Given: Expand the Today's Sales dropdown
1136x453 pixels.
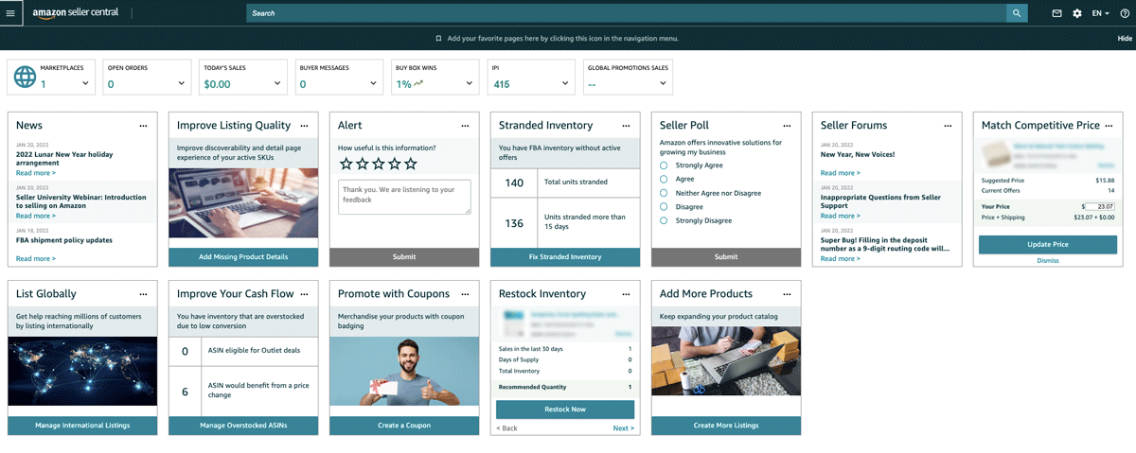Looking at the screenshot, I should click(278, 84).
